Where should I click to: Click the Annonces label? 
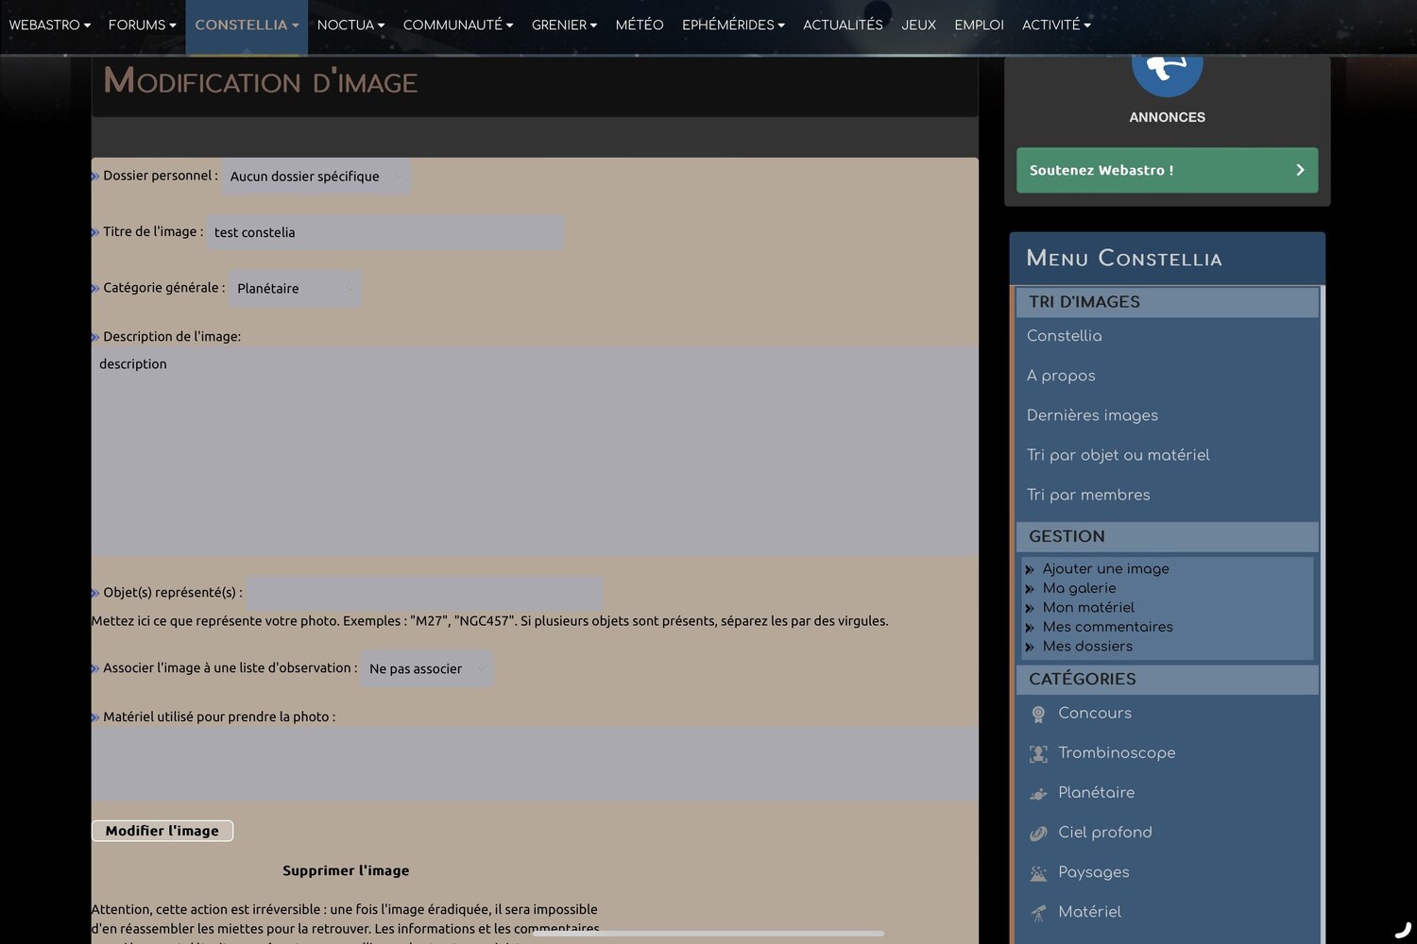pyautogui.click(x=1167, y=117)
